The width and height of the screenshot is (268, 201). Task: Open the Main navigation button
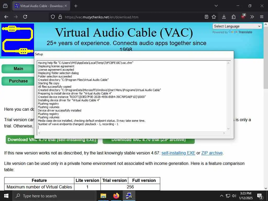tap(18, 69)
